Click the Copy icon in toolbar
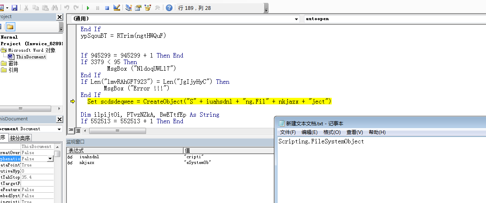The image size is (486, 203). click(x=35, y=8)
